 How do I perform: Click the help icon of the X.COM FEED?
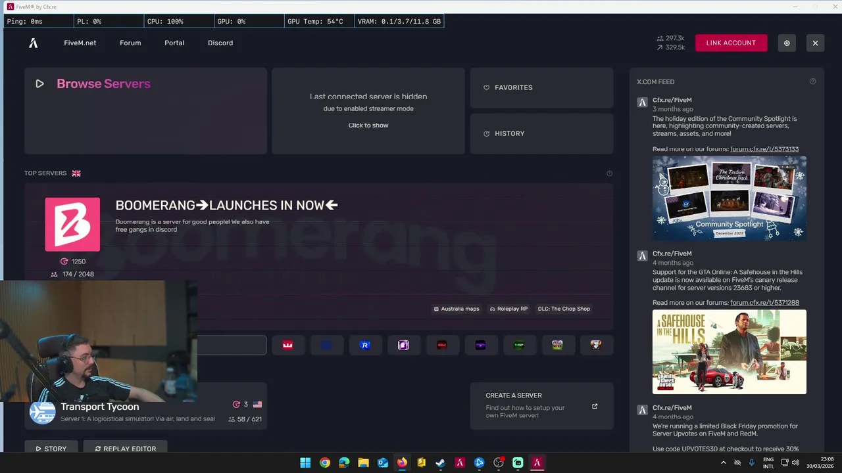pos(812,81)
